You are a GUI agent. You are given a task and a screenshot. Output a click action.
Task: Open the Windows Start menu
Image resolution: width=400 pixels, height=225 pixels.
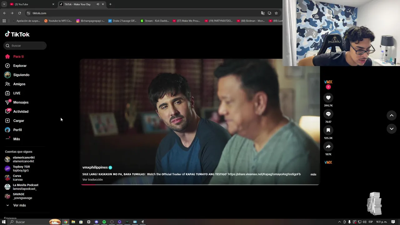point(4,222)
